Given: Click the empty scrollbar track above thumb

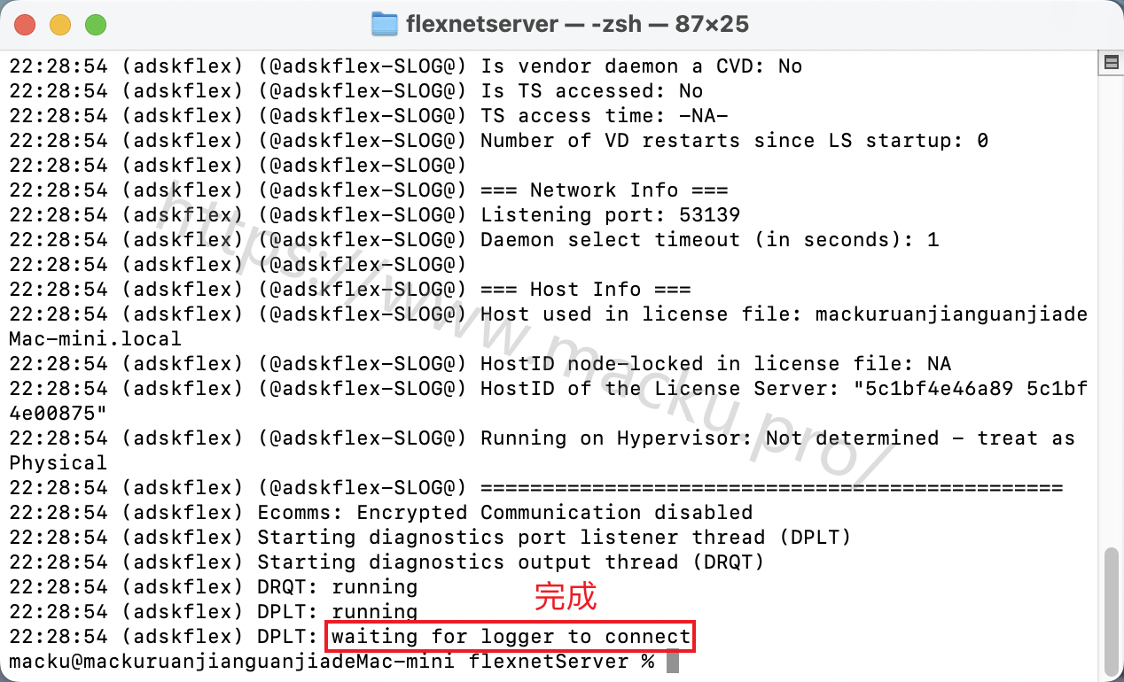Looking at the screenshot, I should click(x=1111, y=310).
